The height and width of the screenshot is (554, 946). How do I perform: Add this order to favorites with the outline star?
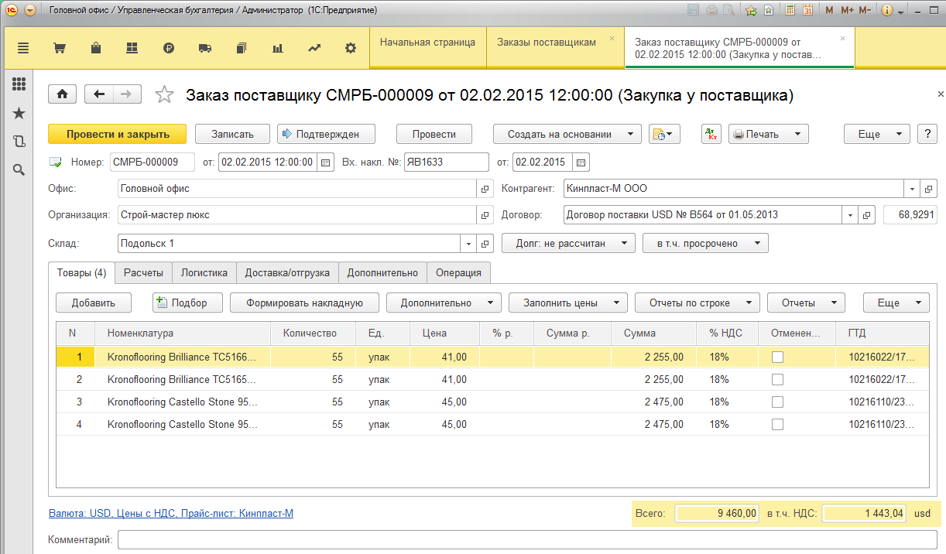165,94
